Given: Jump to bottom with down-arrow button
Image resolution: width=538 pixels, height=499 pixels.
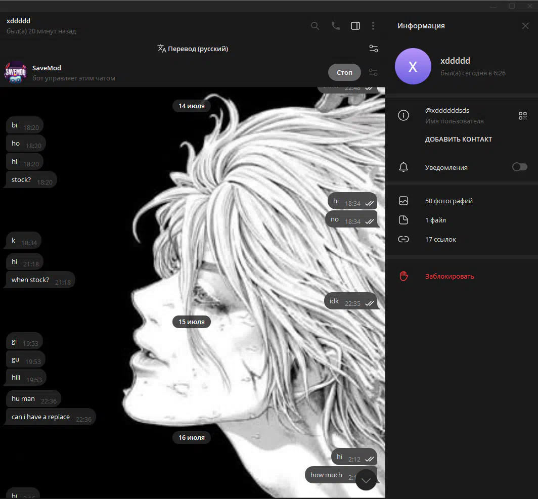Looking at the screenshot, I should [366, 480].
